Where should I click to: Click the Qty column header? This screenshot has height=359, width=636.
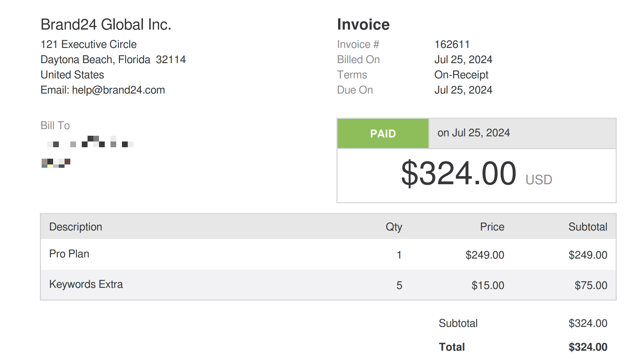(394, 227)
